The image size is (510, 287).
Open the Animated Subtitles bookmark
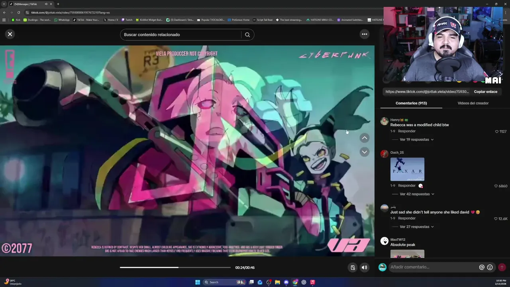350,20
